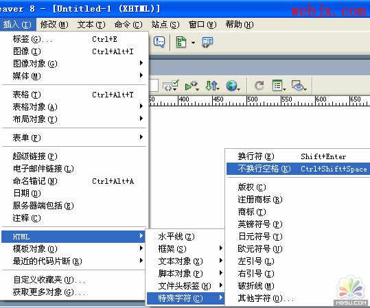Expand 媒体(M) submenu
The image size is (370, 308).
(x=74, y=75)
